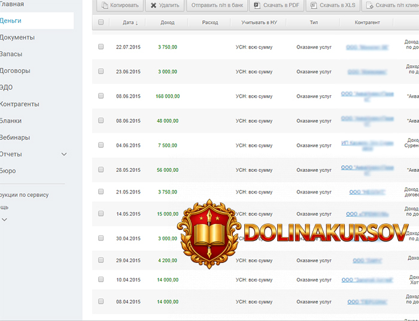
Task: Open the Документы section in sidebar
Action: coord(17,37)
